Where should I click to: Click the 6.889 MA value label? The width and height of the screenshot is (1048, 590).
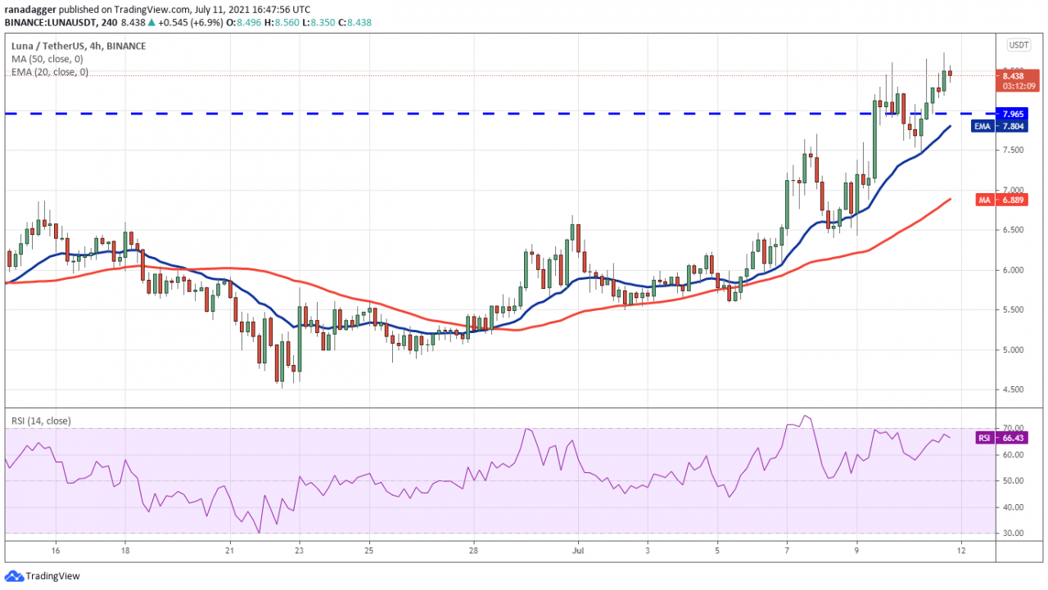point(1014,200)
